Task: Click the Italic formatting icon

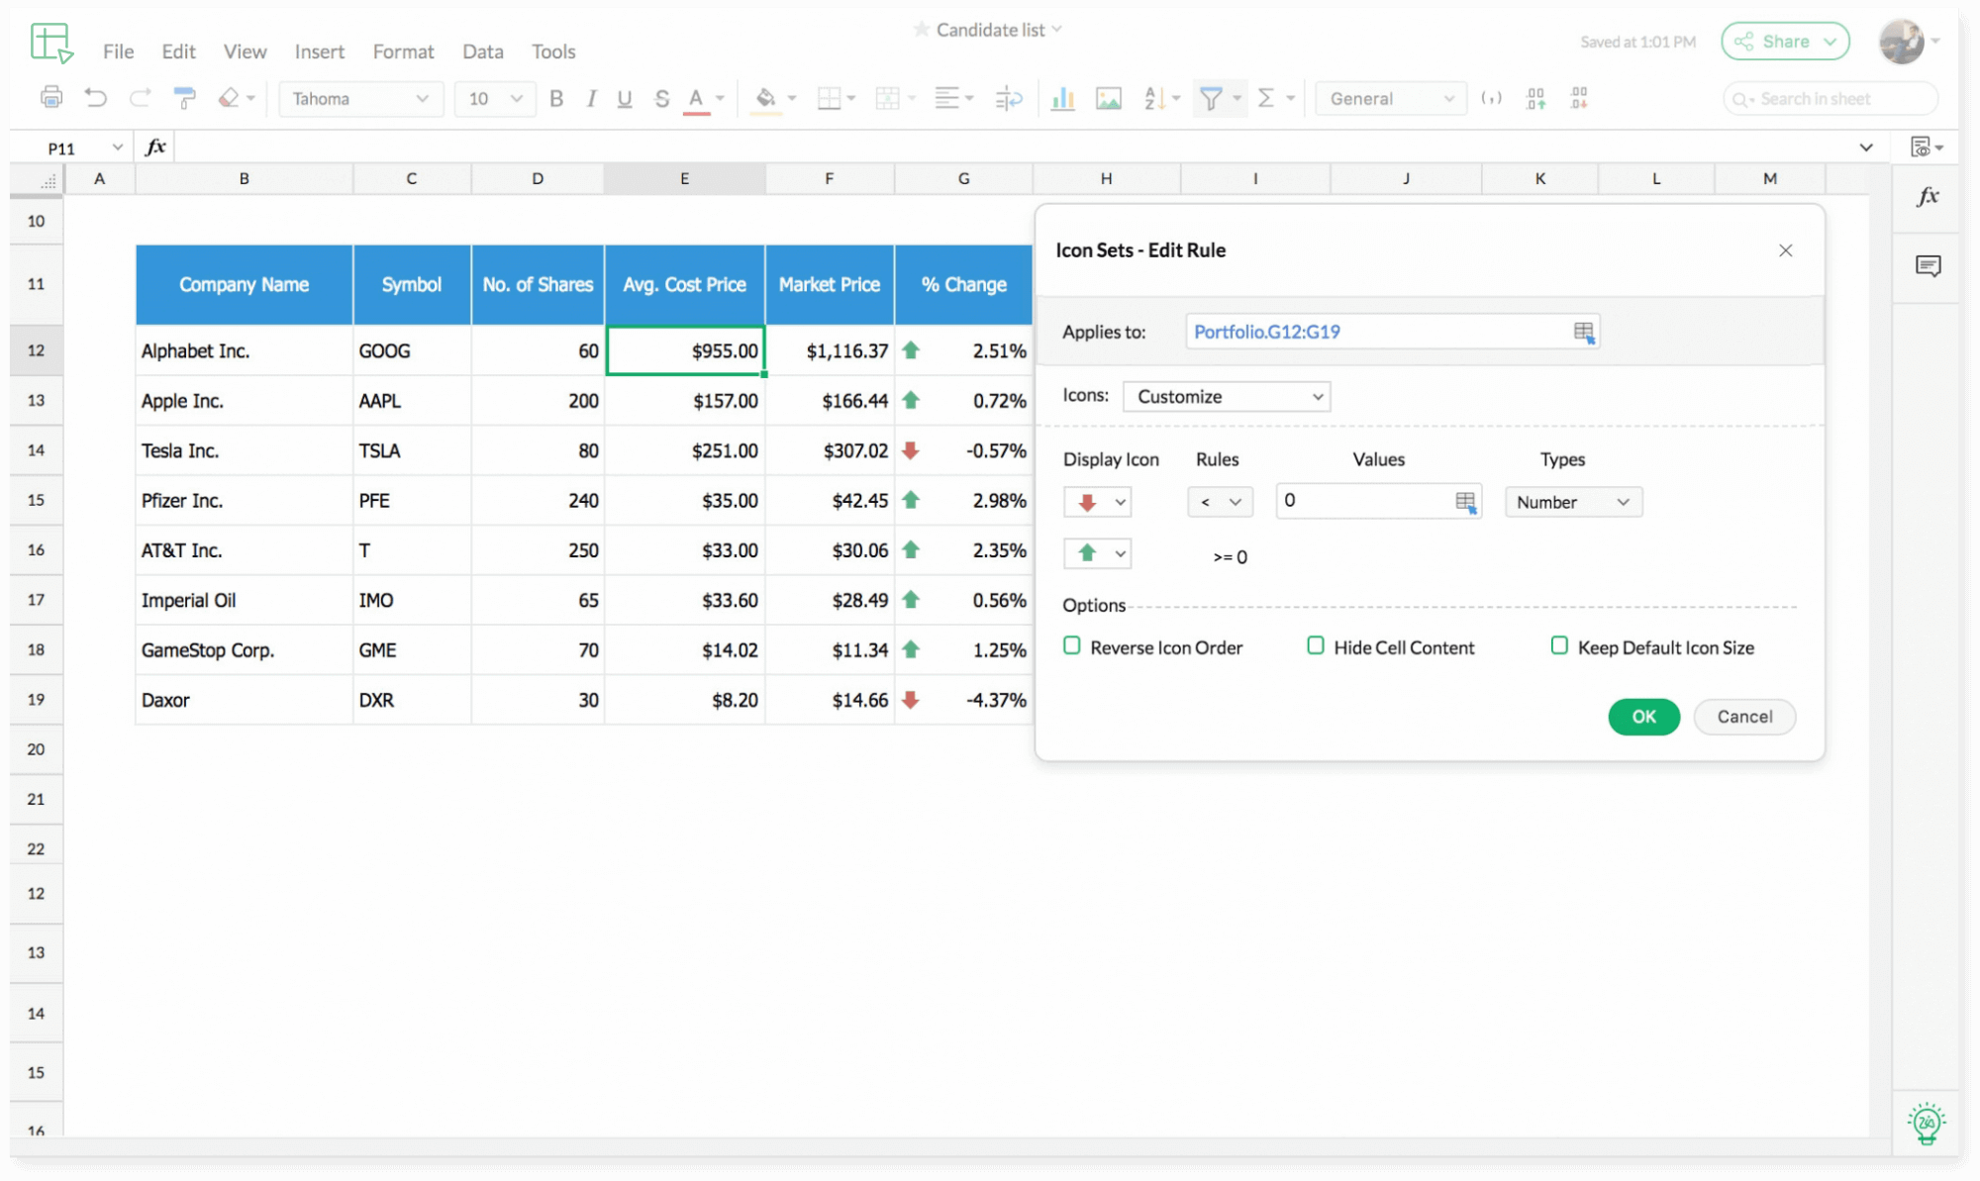Action: pos(590,98)
